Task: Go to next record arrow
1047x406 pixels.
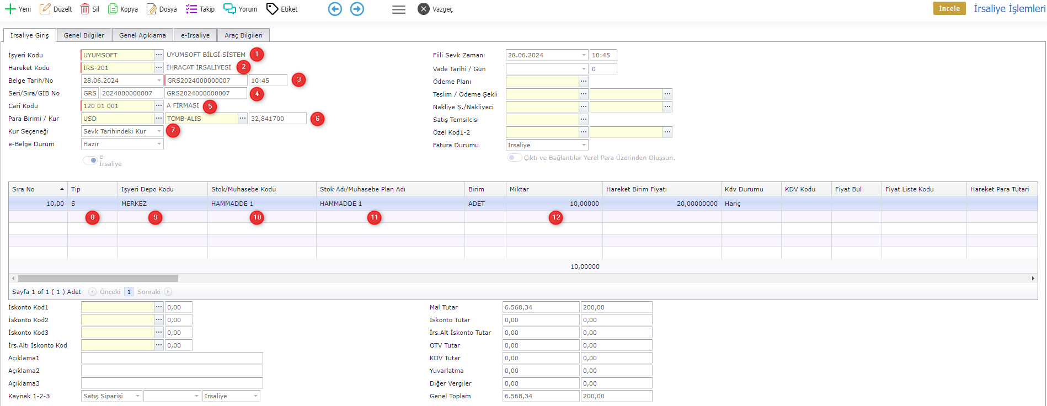Action: coord(357,9)
